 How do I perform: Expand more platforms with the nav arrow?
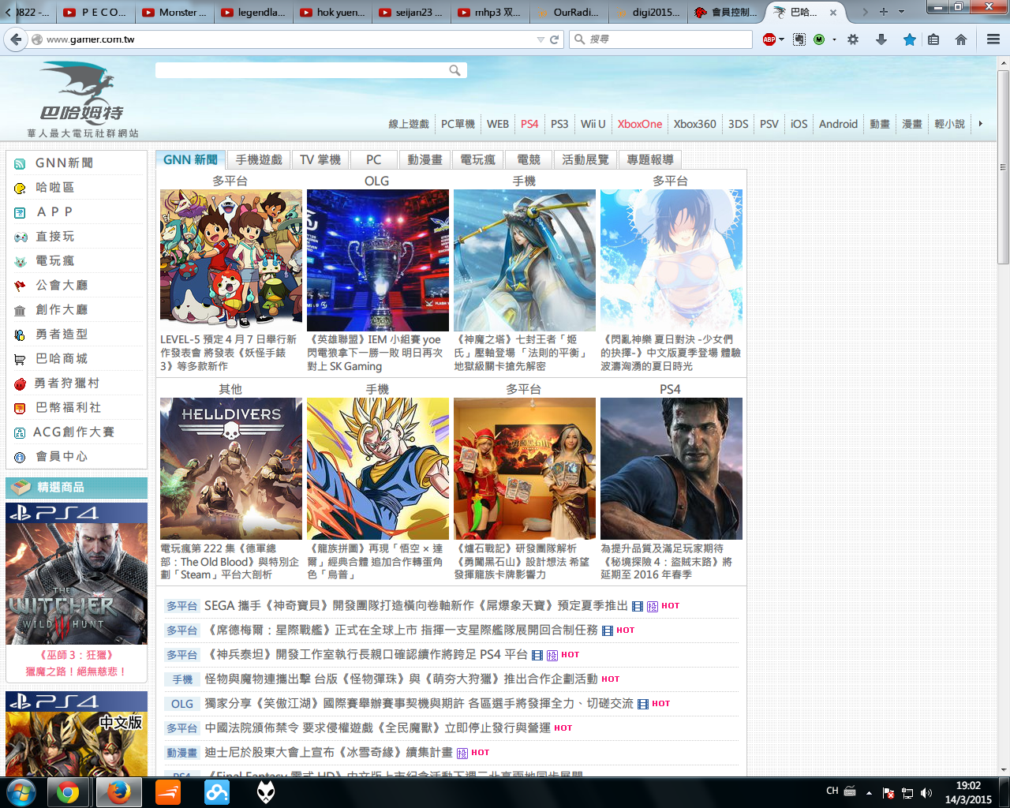point(980,124)
